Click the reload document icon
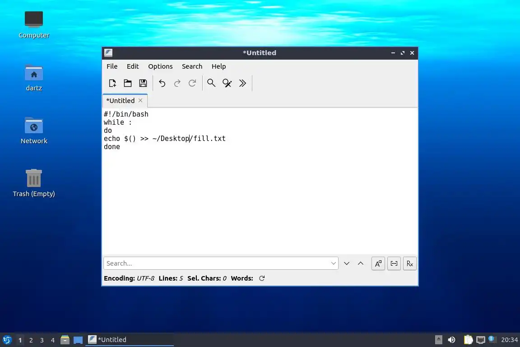Screen dimensions: 520x347 pos(192,83)
